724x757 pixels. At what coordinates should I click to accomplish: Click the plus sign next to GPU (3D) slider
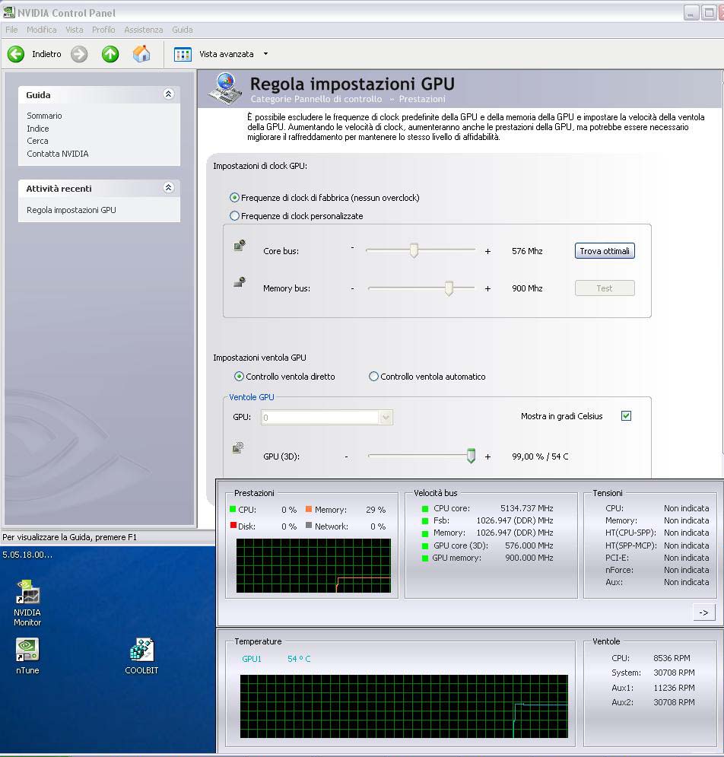pos(487,456)
